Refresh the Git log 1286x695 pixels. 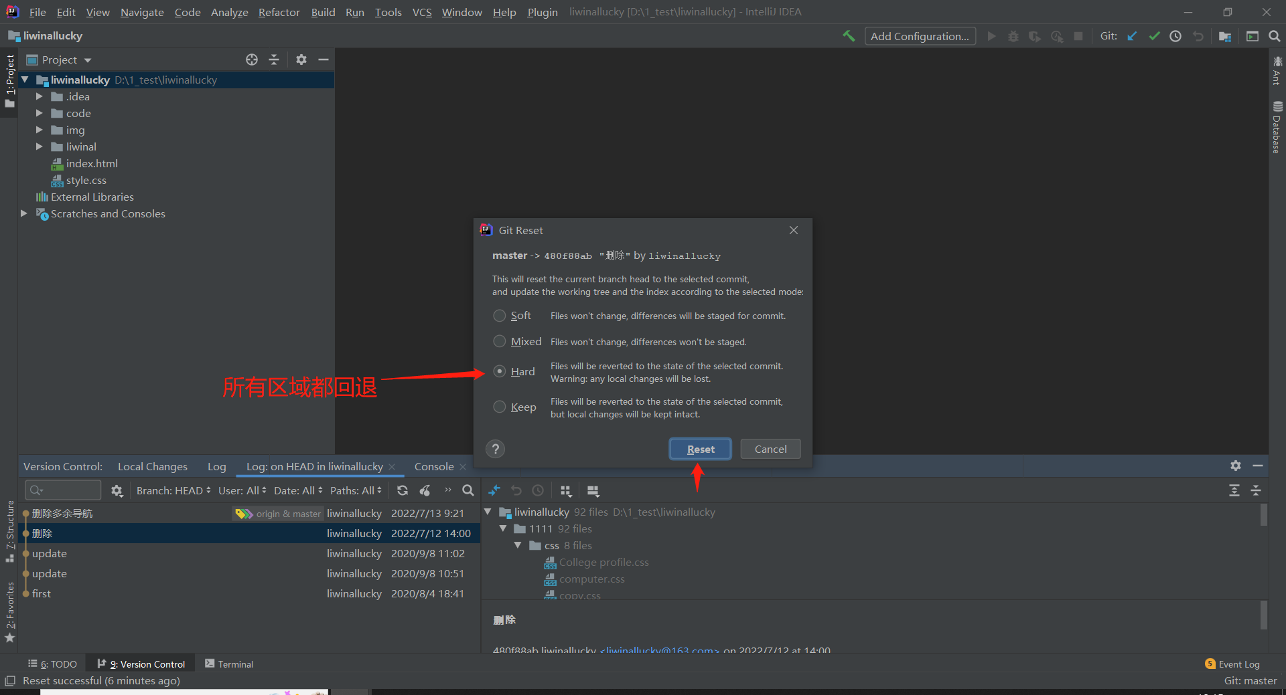pos(403,490)
